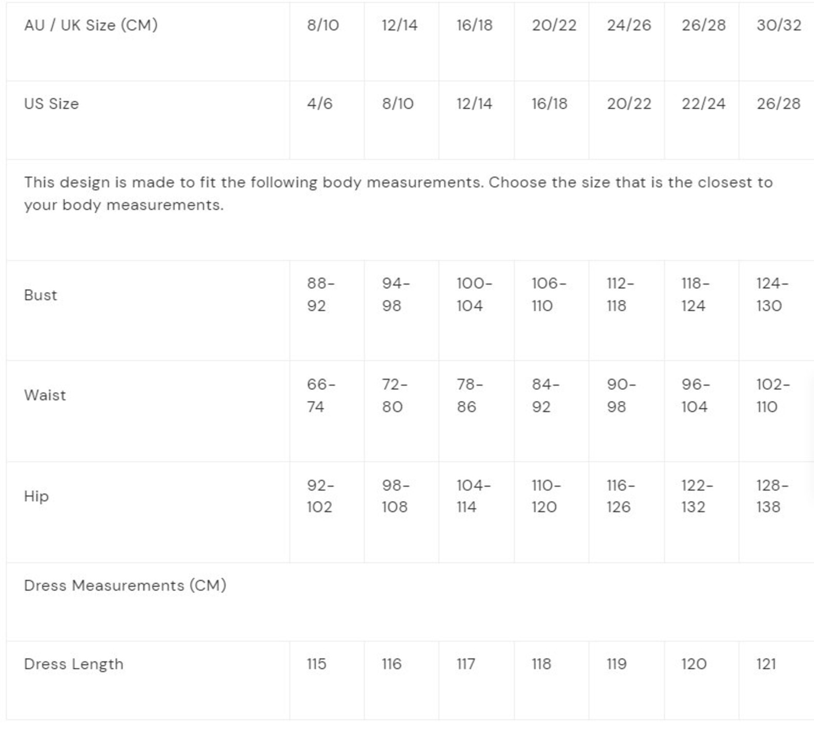Select the dress length value 121
The height and width of the screenshot is (730, 814).
point(766,664)
